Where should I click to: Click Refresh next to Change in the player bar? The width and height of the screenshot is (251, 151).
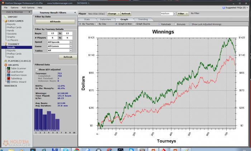coord(126,14)
